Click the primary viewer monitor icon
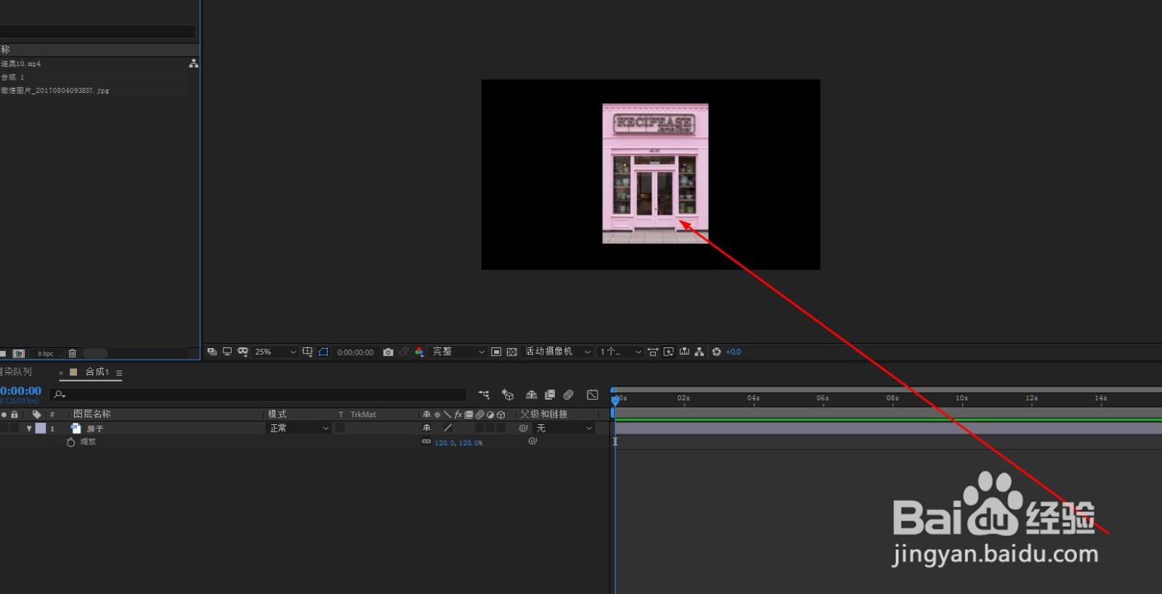Screen dimensions: 1162x594 pos(227,352)
